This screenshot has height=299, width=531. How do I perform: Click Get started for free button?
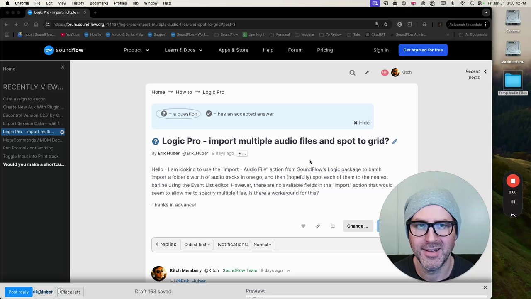pyautogui.click(x=423, y=50)
